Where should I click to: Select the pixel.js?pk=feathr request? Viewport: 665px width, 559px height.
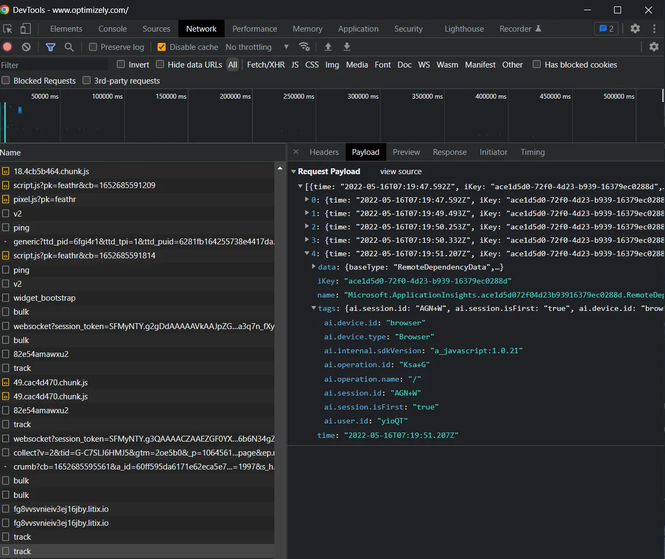tap(137, 199)
